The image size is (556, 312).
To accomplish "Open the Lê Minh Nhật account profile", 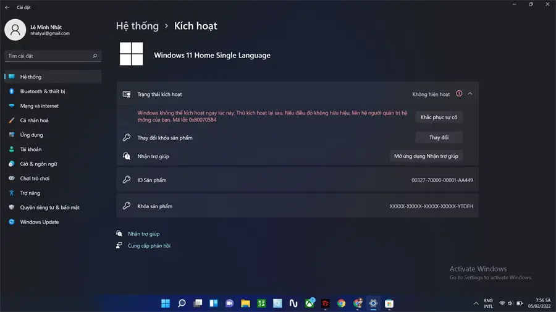I will click(37, 30).
